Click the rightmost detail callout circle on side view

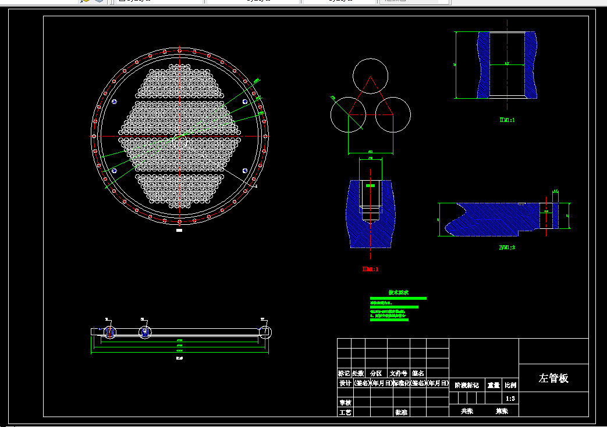[x=265, y=332]
